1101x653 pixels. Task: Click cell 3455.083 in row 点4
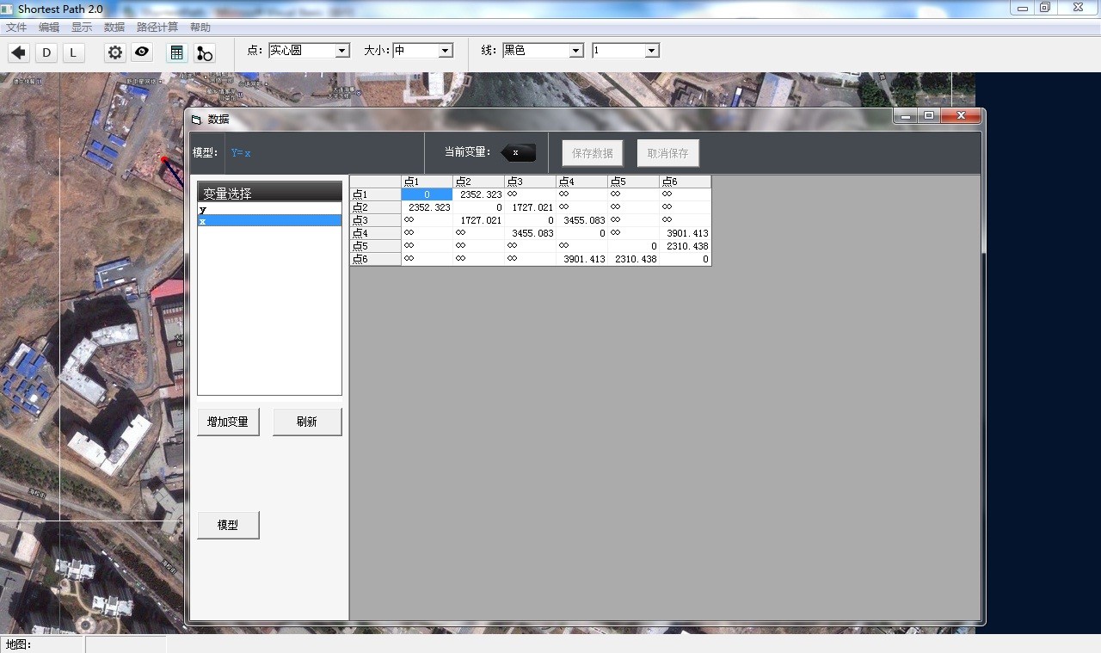coord(530,233)
